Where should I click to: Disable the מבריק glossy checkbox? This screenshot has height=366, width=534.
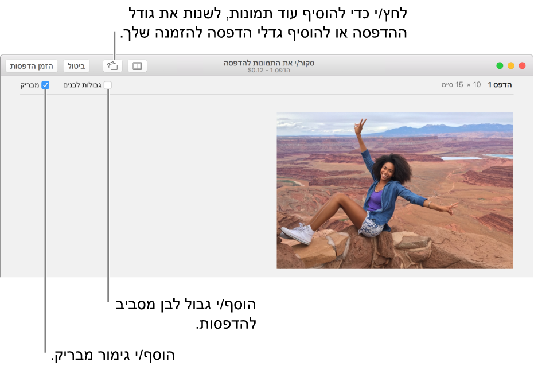click(x=45, y=85)
